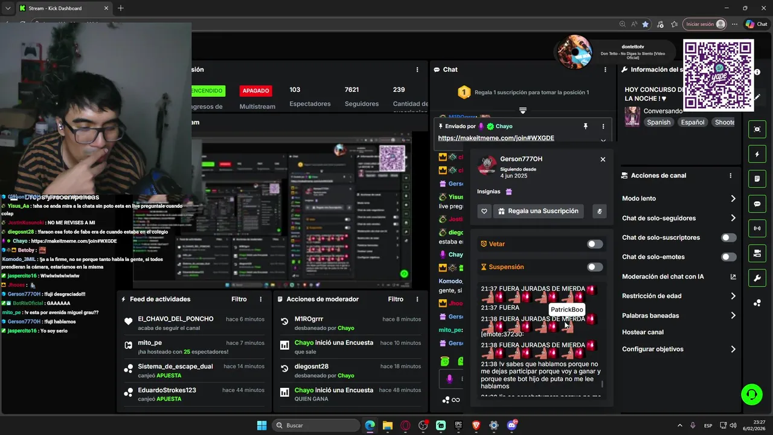Click the APAGADO Multistream badge
The height and width of the screenshot is (435, 773).
pyautogui.click(x=255, y=91)
